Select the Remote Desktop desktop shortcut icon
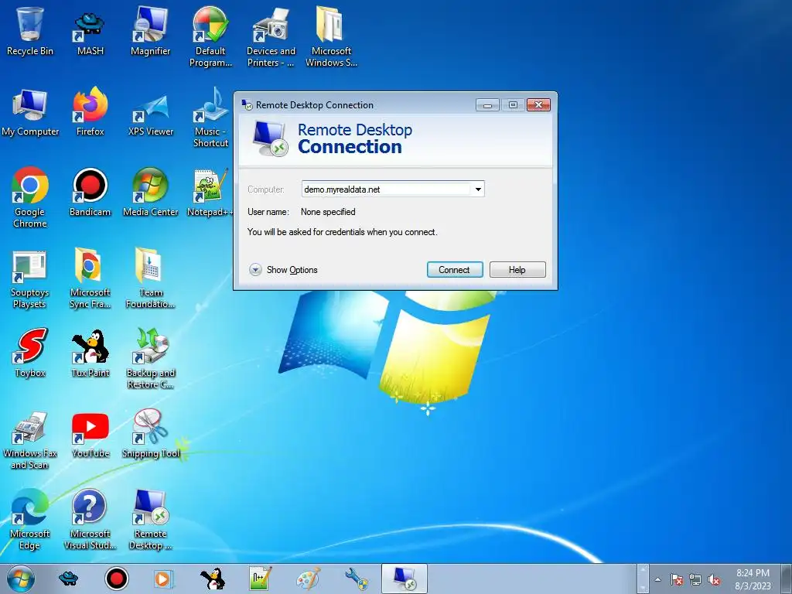 pyautogui.click(x=151, y=519)
